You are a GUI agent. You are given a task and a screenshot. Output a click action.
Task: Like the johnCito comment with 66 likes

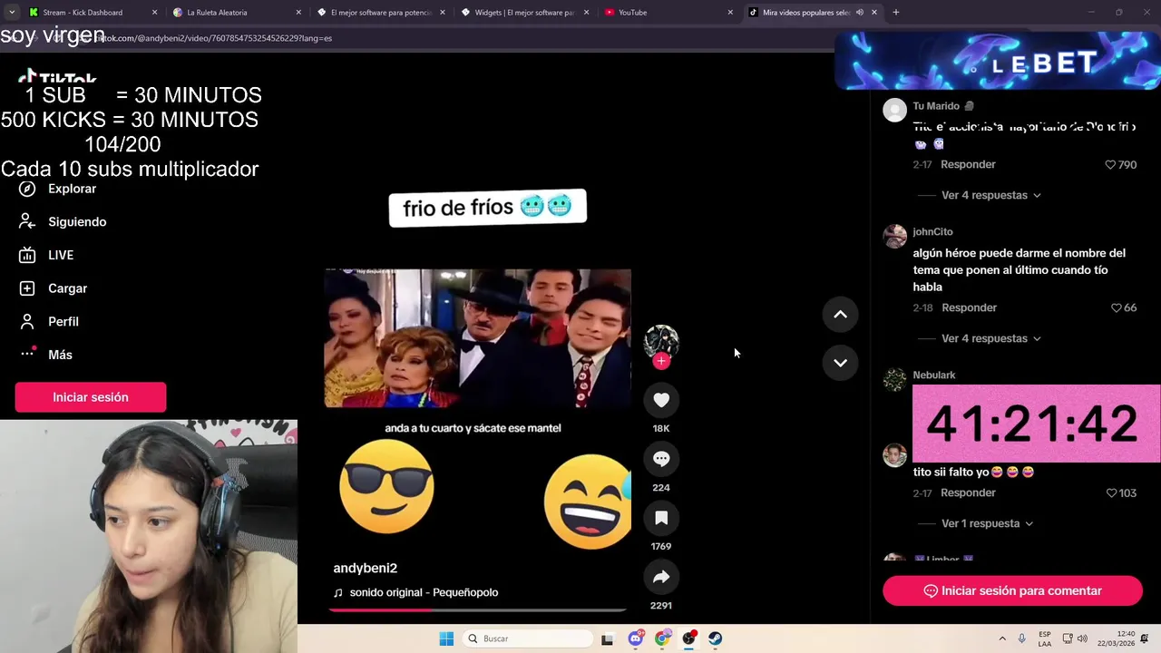click(x=1117, y=308)
